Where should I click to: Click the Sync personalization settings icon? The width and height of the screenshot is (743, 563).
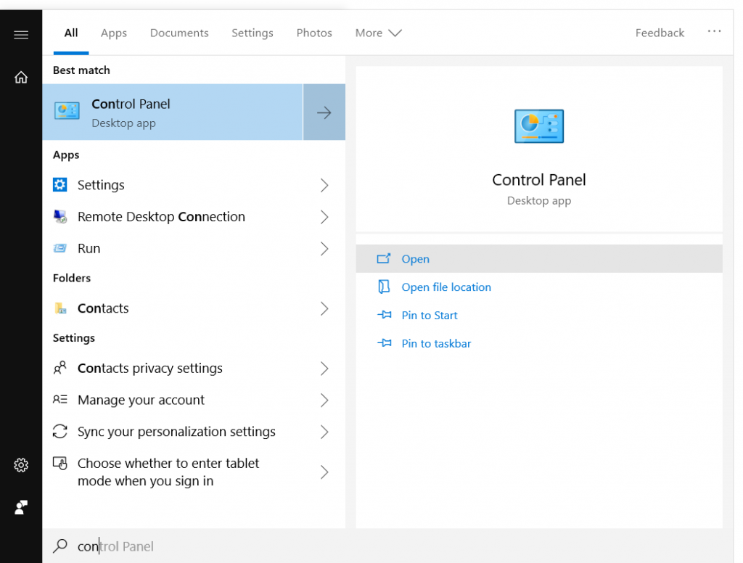59,431
